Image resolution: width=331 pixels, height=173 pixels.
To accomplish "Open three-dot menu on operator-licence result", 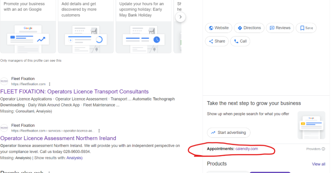I will 99,131.
